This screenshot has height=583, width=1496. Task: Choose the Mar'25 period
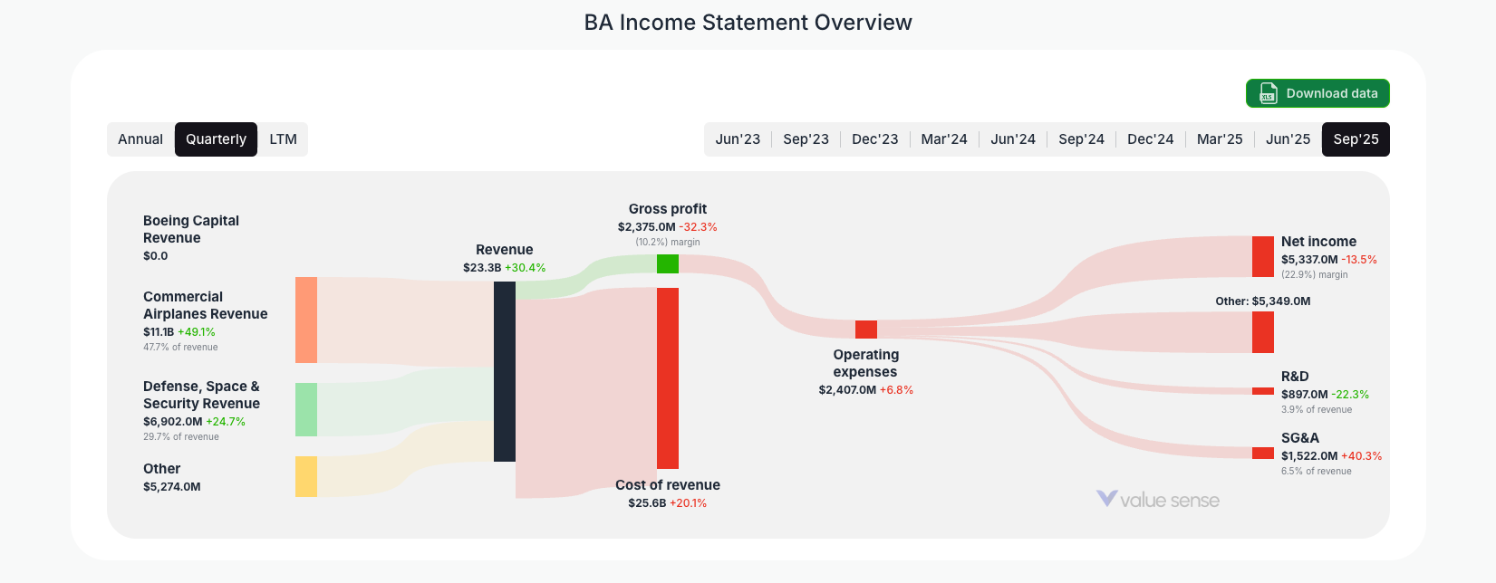1219,139
